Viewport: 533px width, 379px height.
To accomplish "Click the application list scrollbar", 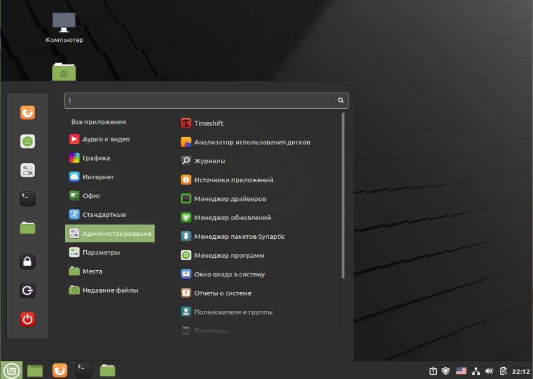I will (343, 196).
